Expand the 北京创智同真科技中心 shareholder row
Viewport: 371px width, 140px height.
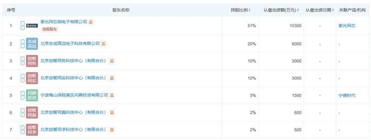coord(23,112)
